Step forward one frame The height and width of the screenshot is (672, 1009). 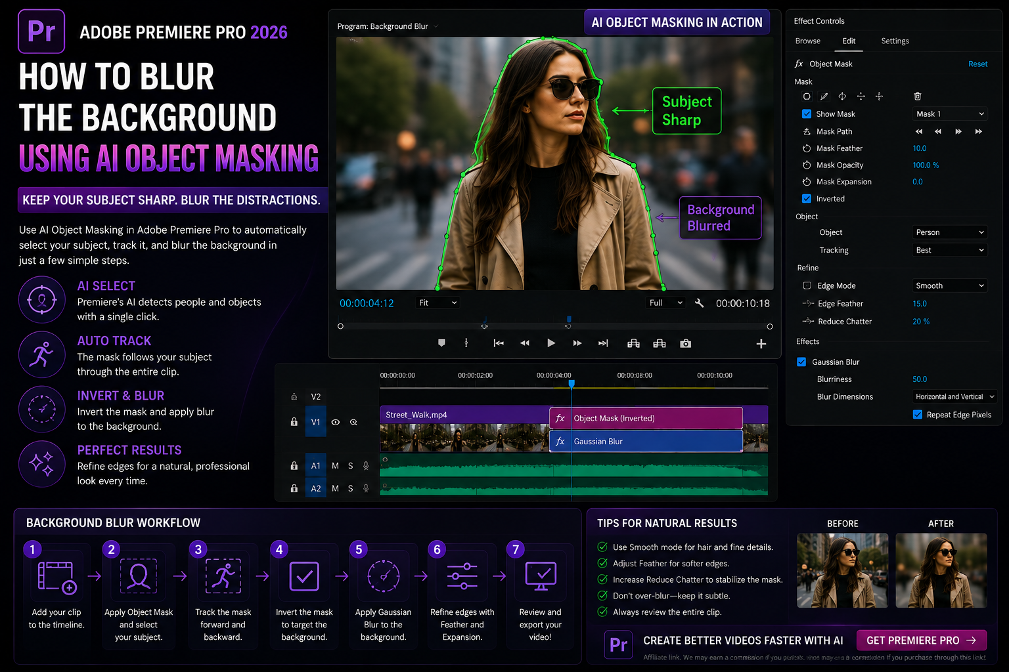[577, 343]
